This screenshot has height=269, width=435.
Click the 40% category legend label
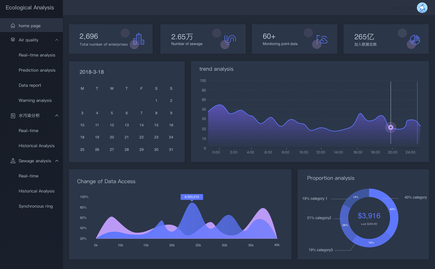pyautogui.click(x=415, y=197)
